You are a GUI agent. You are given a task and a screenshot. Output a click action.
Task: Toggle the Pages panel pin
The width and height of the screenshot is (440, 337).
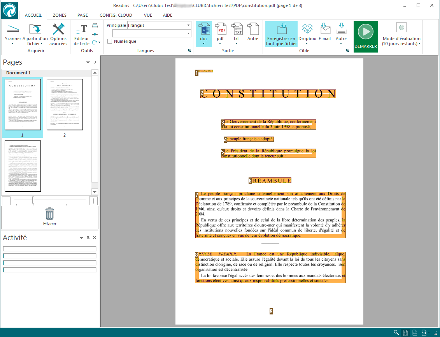click(95, 63)
